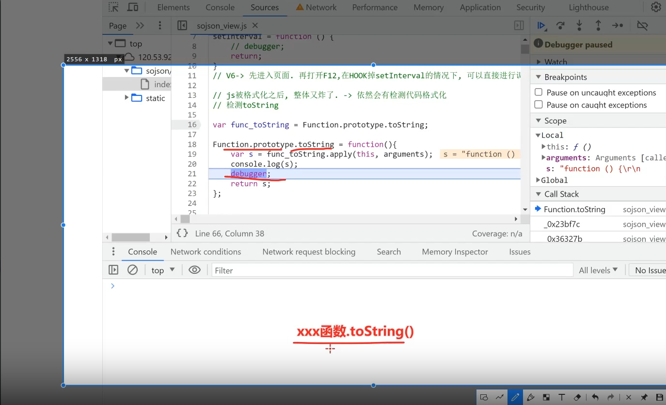Create live expression with eye icon
Screen dimensions: 666x405
tap(194, 270)
